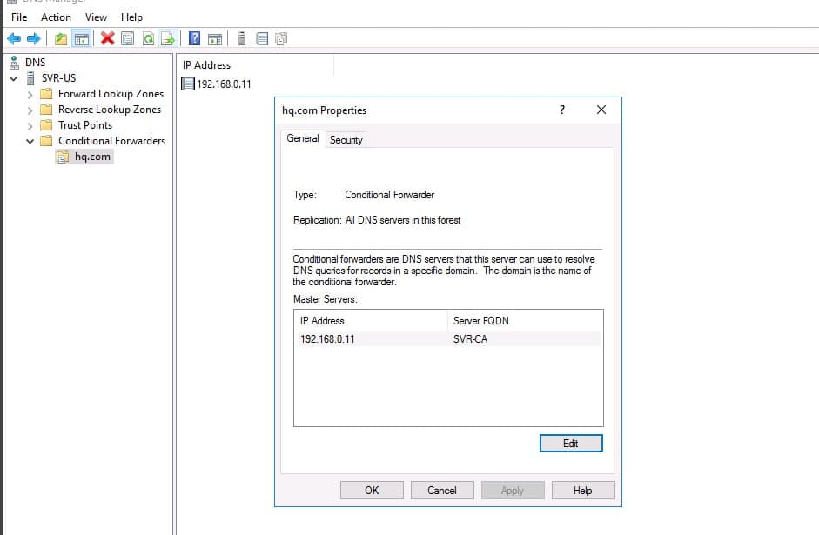819x535 pixels.
Task: Switch to the Security tab
Action: 346,140
